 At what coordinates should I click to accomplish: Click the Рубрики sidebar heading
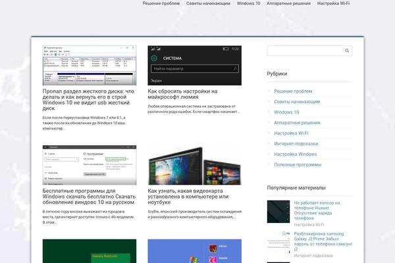[x=277, y=74]
